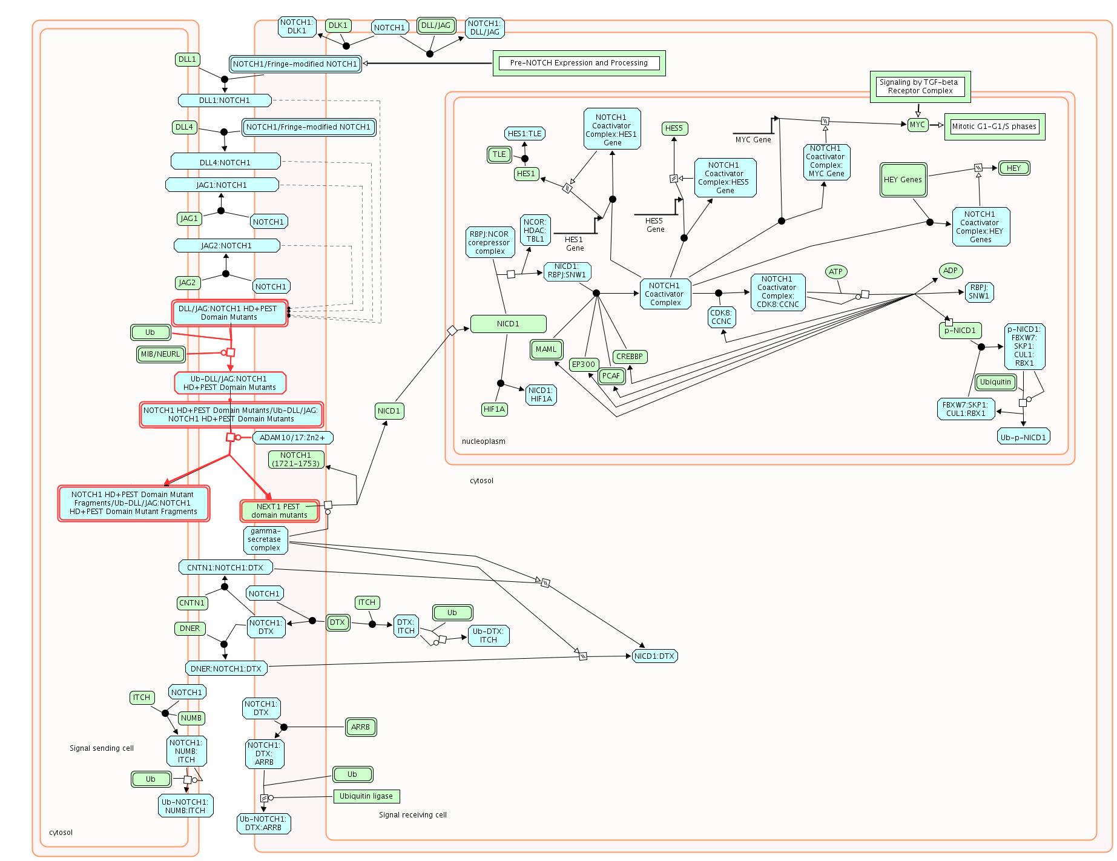Select the HES5 protein node
Screen dimensions: 1117x861
pyautogui.click(x=674, y=128)
